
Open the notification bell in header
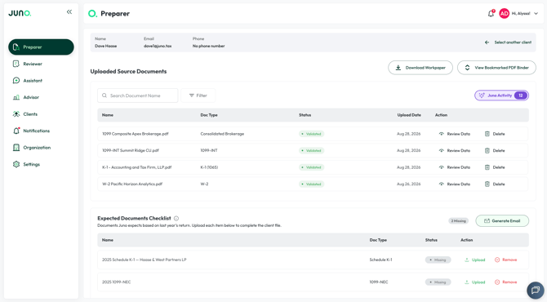tap(491, 14)
